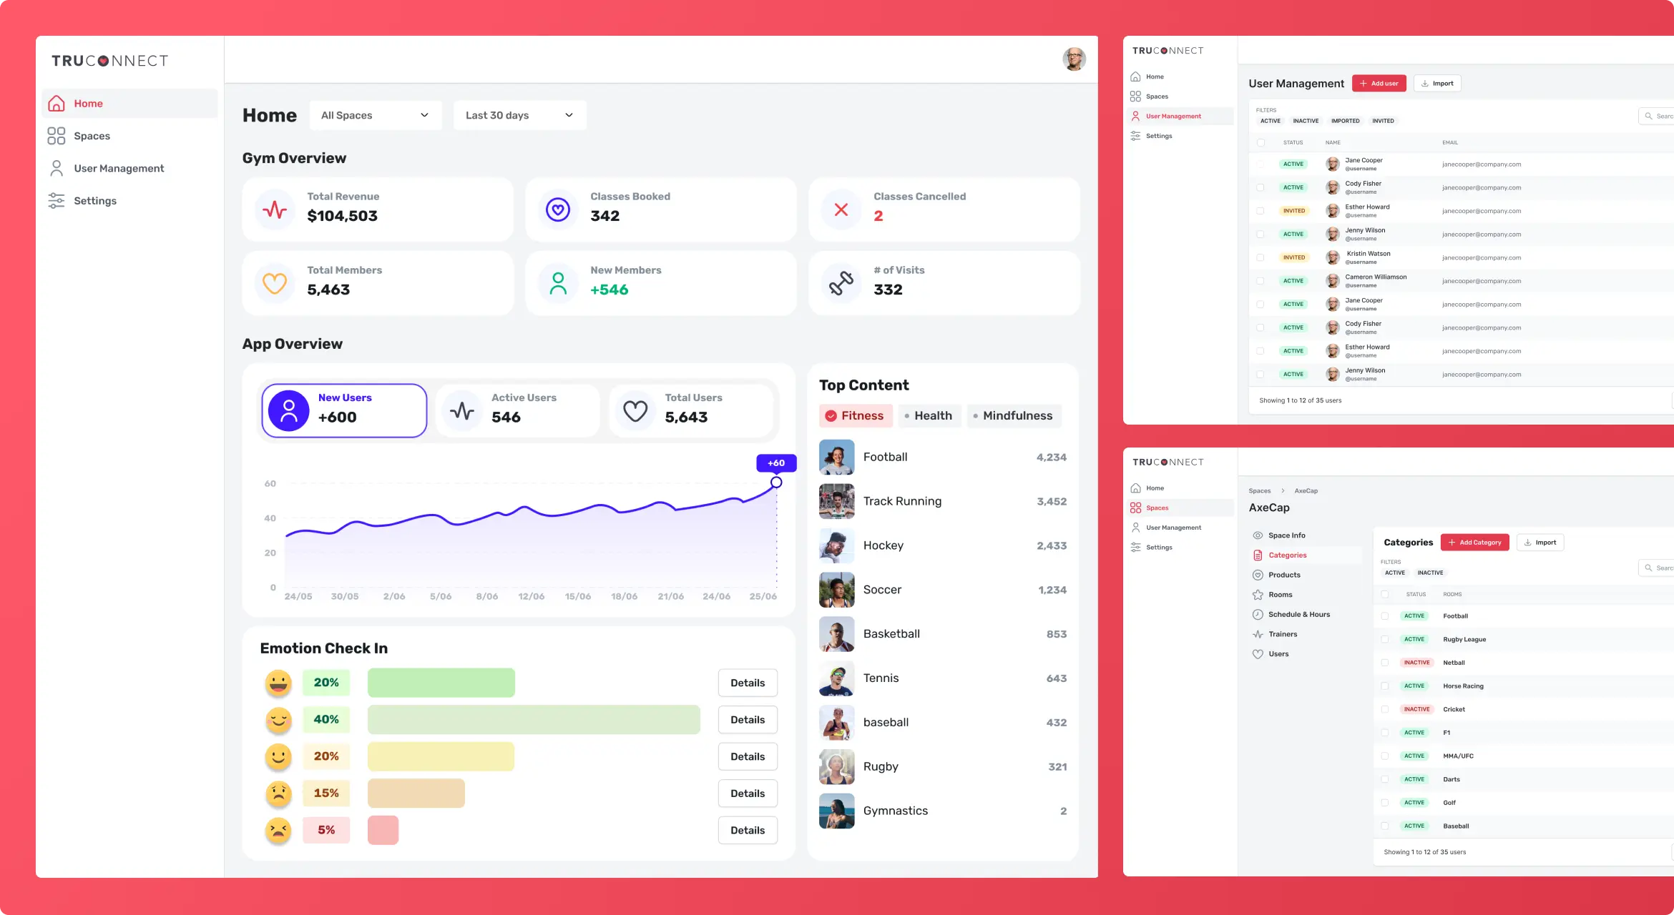Screen dimensions: 1674x915
Task: Click the Classes Cancelled X icon
Action: [x=841, y=209]
